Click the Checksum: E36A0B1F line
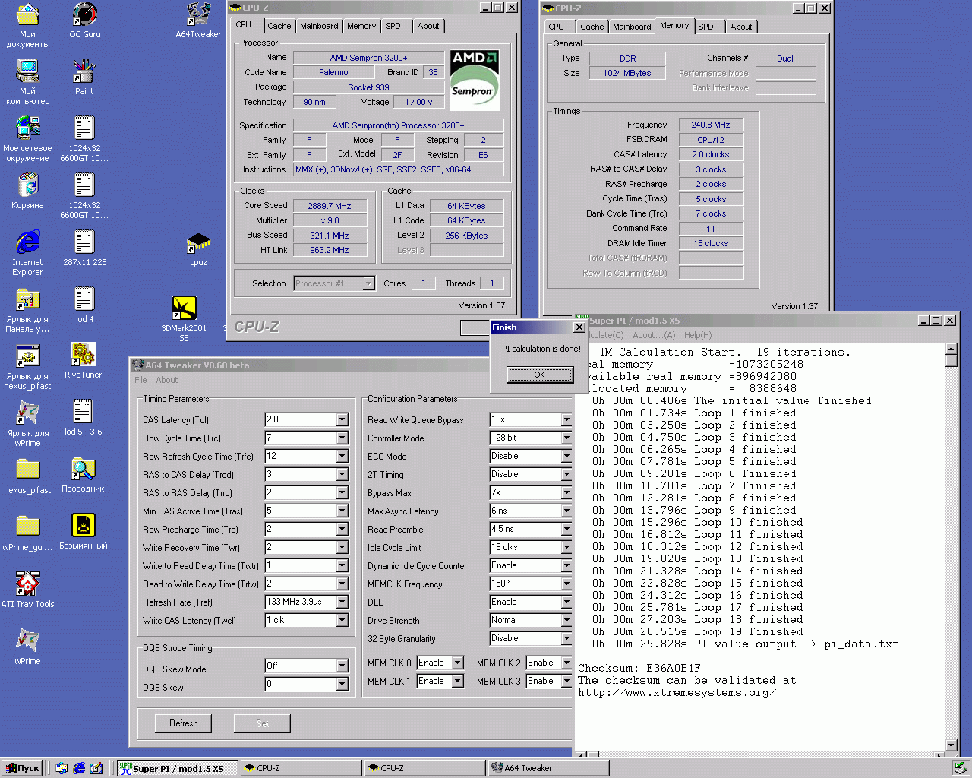The height and width of the screenshot is (778, 972). (x=639, y=669)
